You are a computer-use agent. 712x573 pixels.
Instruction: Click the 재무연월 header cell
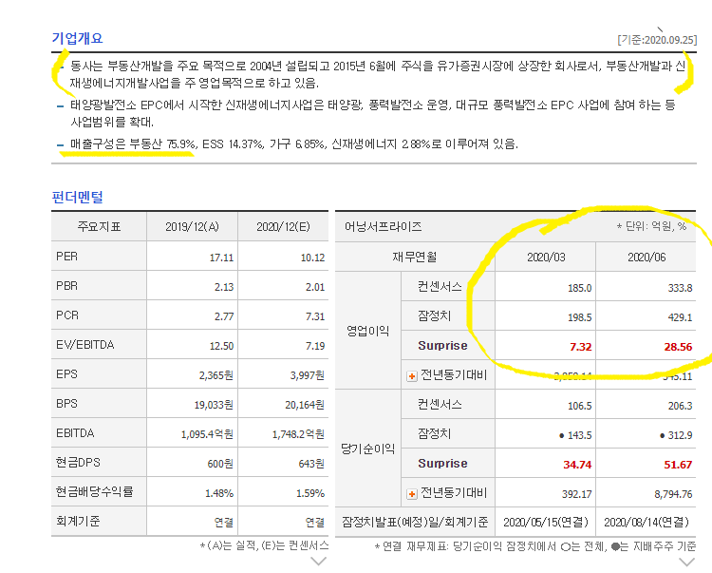tap(414, 257)
